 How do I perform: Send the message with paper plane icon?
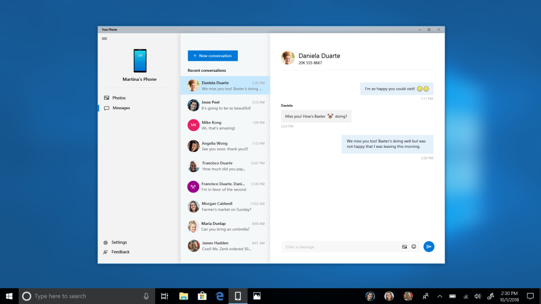point(428,246)
